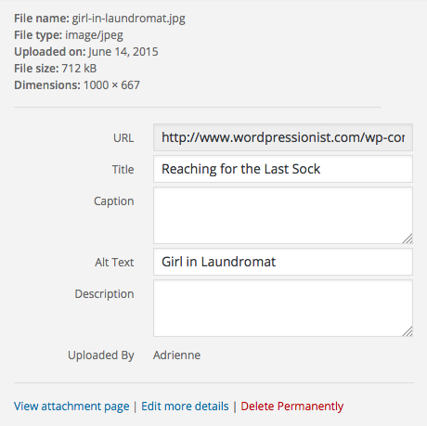Click the URL field for the attachment

point(283,137)
